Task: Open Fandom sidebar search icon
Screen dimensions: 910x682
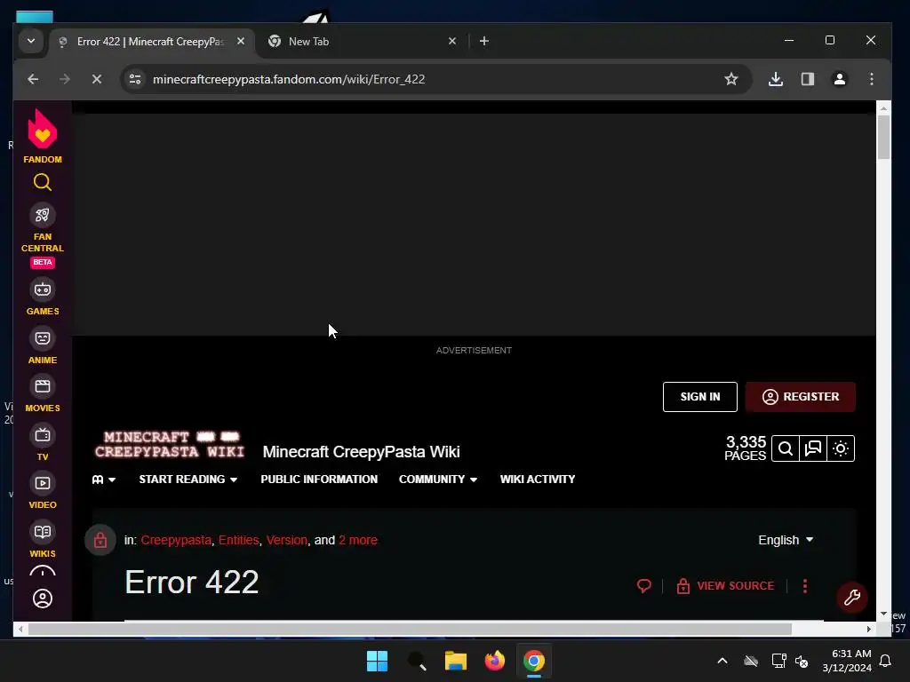Action: (43, 183)
